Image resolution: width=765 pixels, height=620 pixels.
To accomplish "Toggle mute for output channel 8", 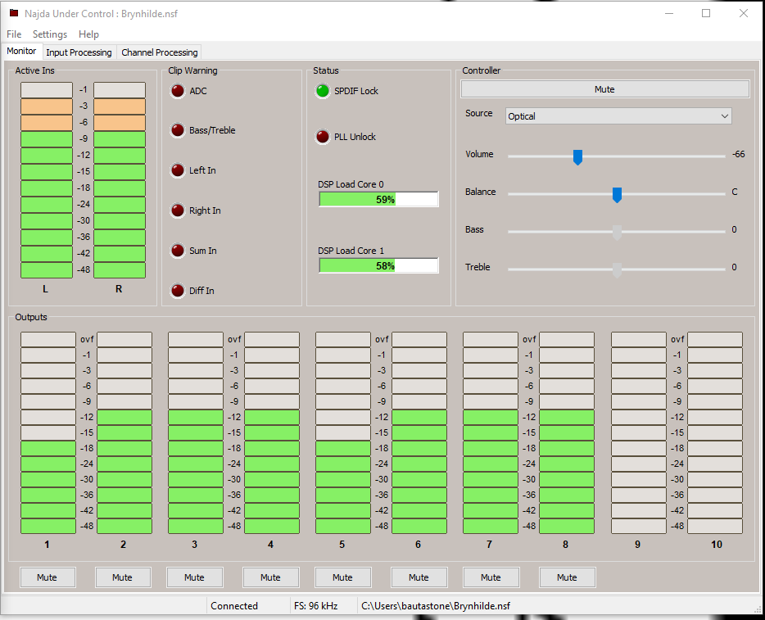I will pyautogui.click(x=567, y=577).
